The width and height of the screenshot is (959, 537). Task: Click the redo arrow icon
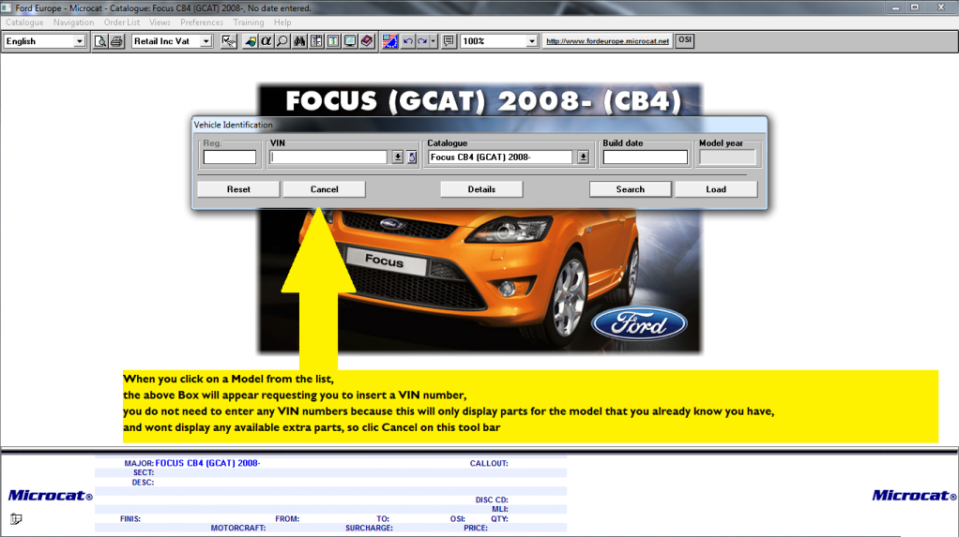(422, 41)
